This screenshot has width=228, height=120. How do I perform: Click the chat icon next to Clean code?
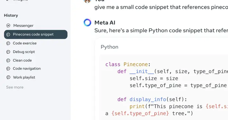(8, 60)
